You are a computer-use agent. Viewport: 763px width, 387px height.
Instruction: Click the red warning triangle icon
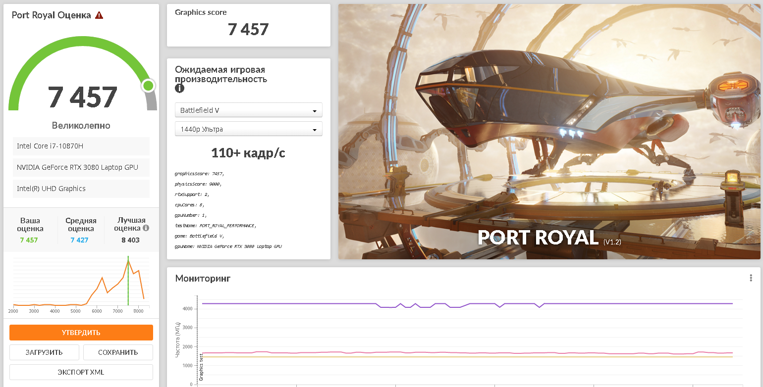pyautogui.click(x=99, y=15)
